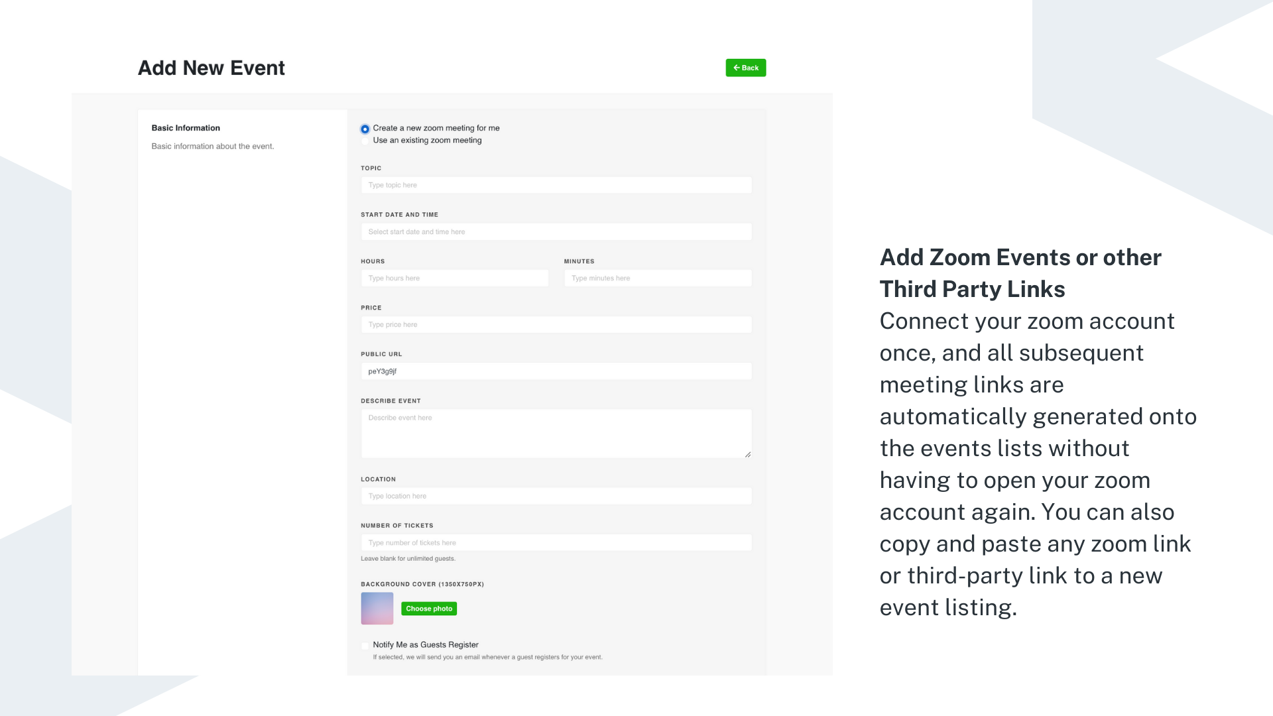Click the Location input field
This screenshot has width=1273, height=716.
(x=556, y=496)
